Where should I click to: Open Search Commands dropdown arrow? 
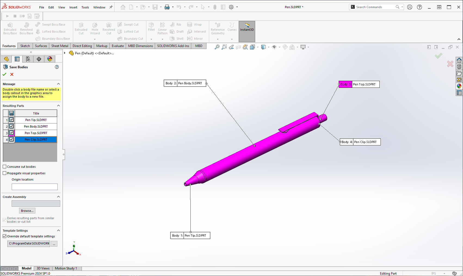(x=402, y=7)
